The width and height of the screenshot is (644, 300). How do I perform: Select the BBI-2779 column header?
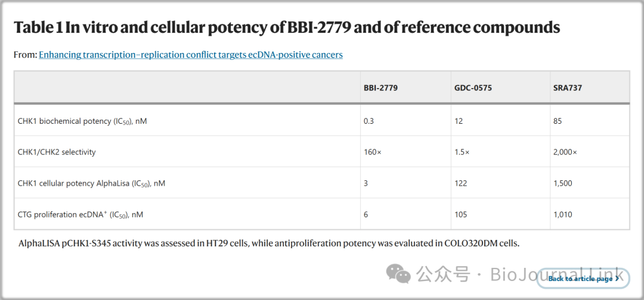[380, 87]
